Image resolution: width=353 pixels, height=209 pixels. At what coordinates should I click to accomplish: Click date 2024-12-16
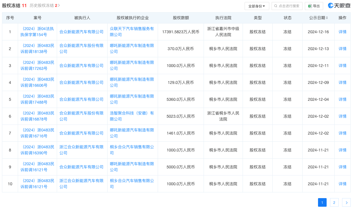pyautogui.click(x=318, y=32)
